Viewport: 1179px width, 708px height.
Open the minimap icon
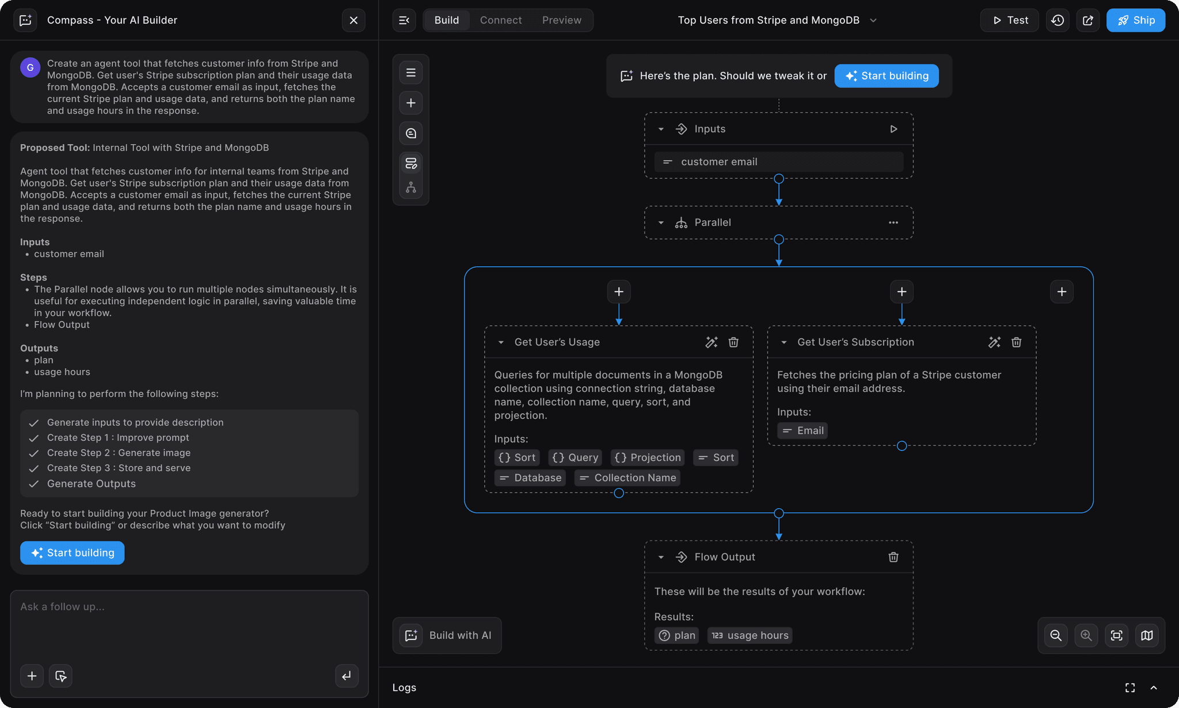1147,635
